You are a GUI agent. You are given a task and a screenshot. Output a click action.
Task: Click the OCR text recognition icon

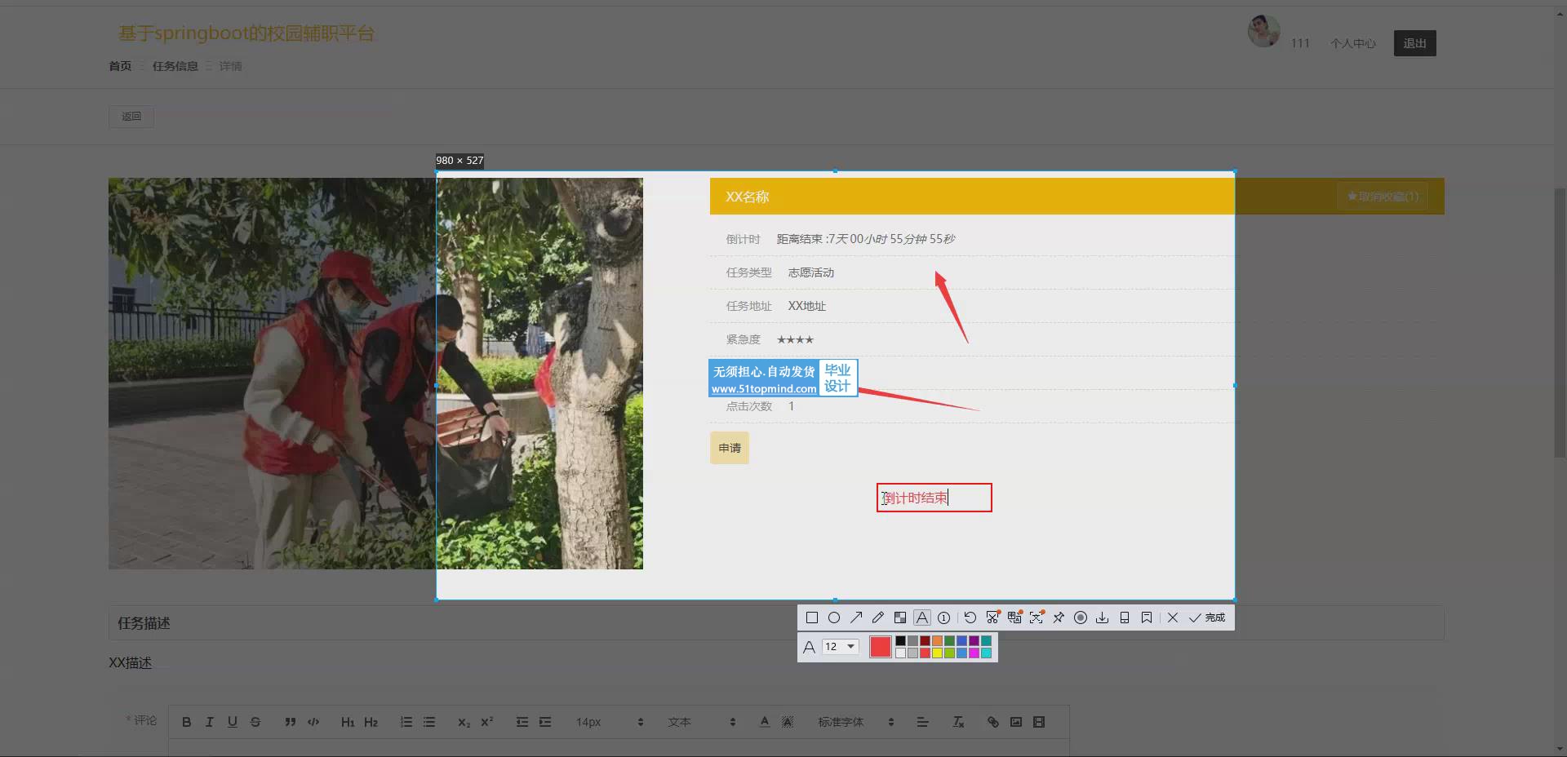(x=1037, y=618)
